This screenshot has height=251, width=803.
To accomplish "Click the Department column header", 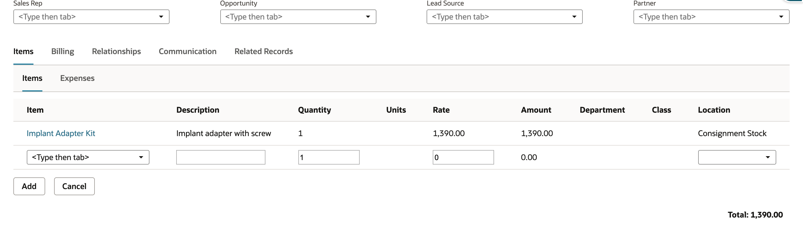I will (x=602, y=110).
